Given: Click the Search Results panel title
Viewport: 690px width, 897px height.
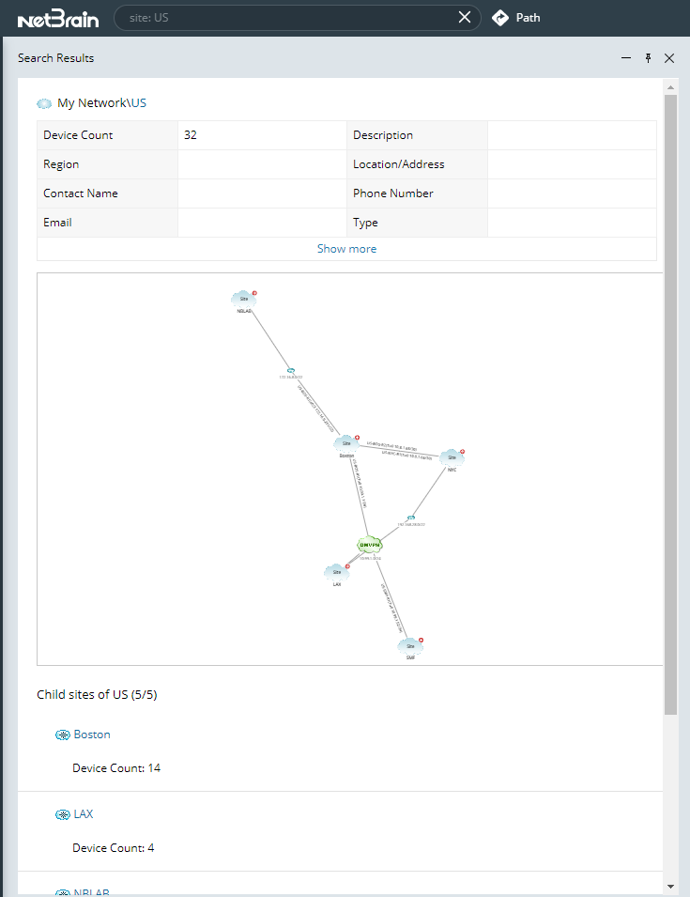Looking at the screenshot, I should click(55, 57).
